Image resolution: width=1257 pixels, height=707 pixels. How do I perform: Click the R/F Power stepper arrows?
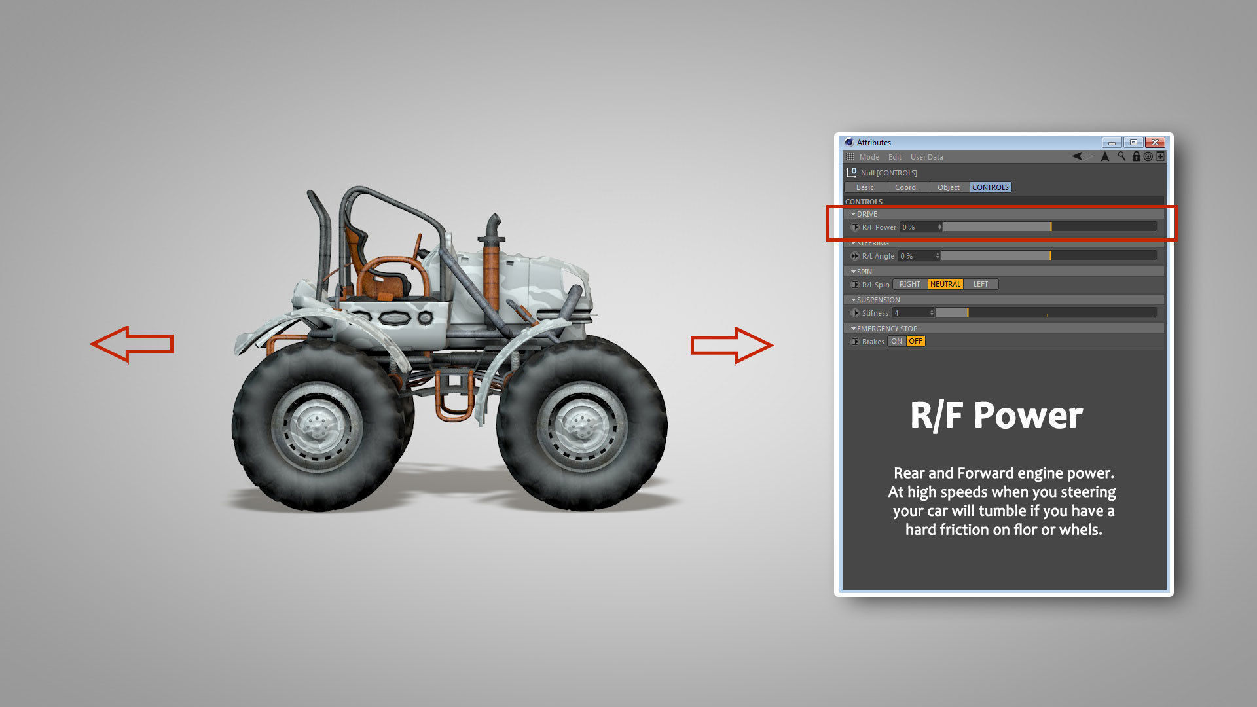pos(939,227)
